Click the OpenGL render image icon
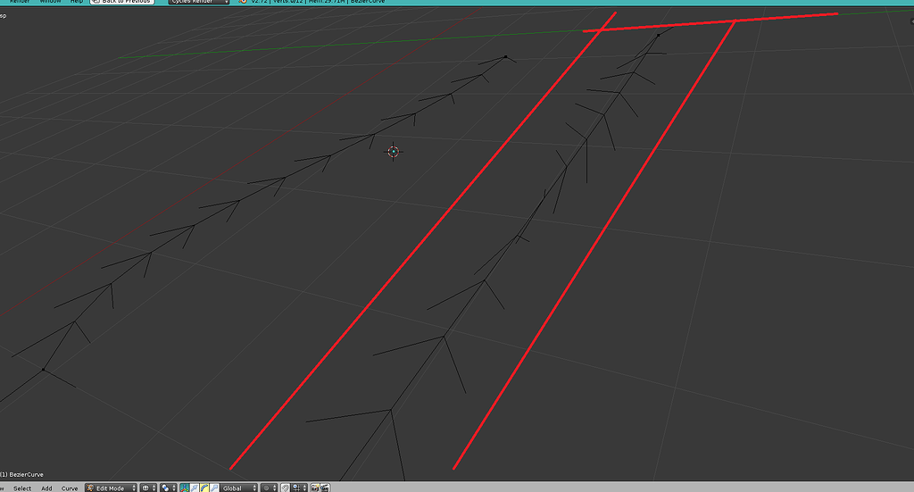 coord(315,488)
